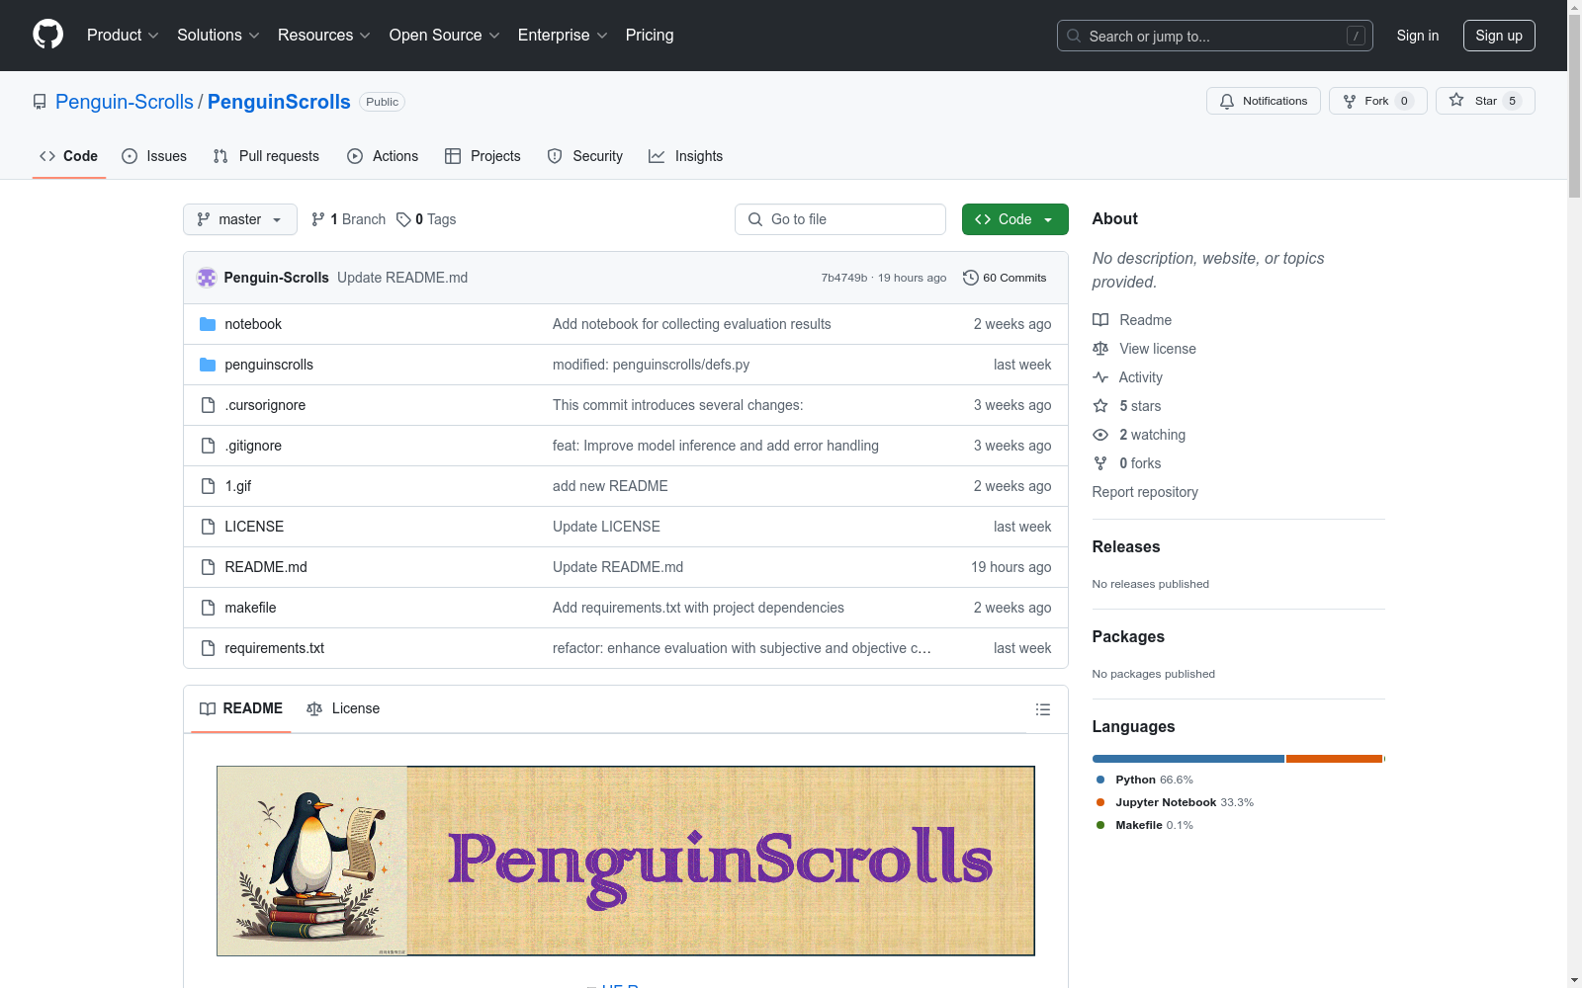Click the commit history clock icon

point(971,278)
